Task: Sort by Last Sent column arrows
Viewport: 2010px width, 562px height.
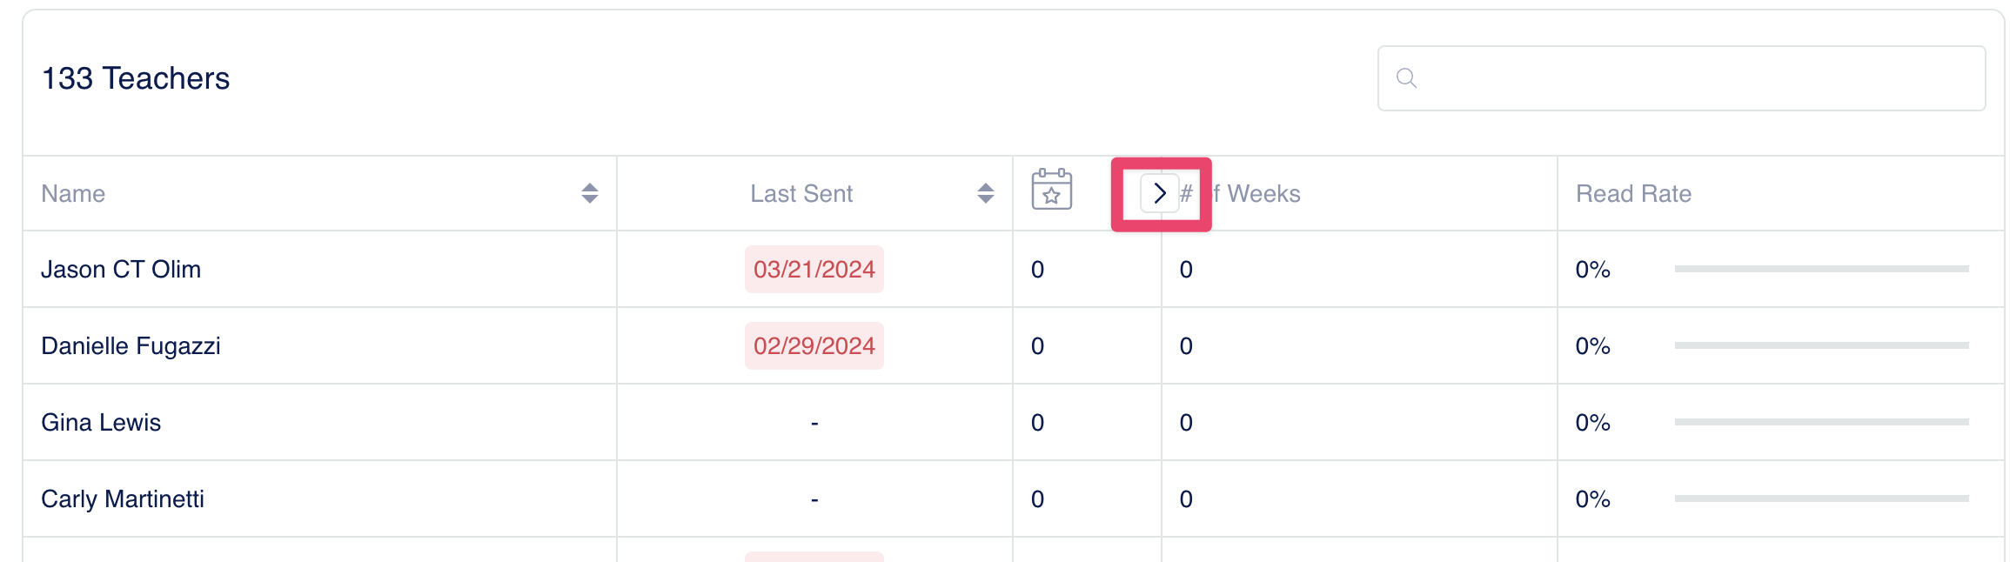Action: (x=985, y=193)
